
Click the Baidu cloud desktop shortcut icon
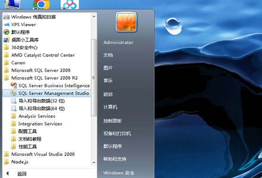[70, 5]
